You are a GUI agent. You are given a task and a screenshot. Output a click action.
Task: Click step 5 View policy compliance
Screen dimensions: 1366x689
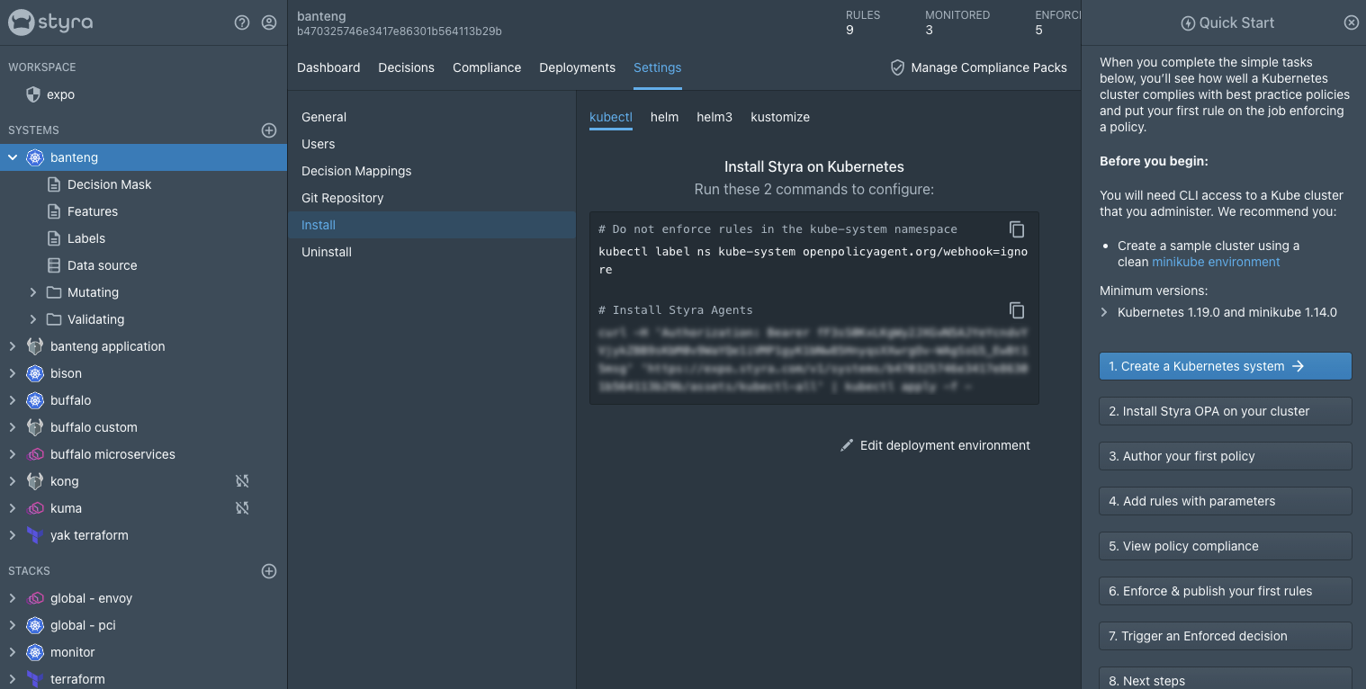tap(1225, 546)
